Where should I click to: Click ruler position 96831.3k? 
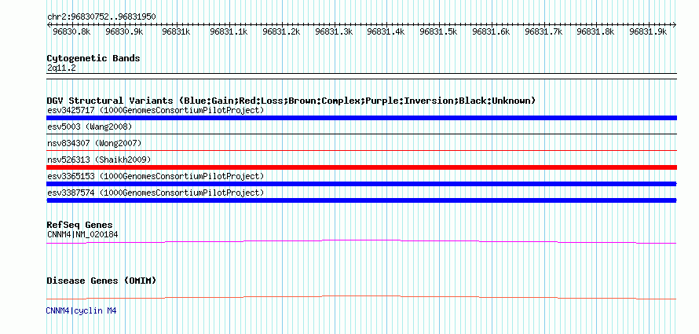click(334, 31)
